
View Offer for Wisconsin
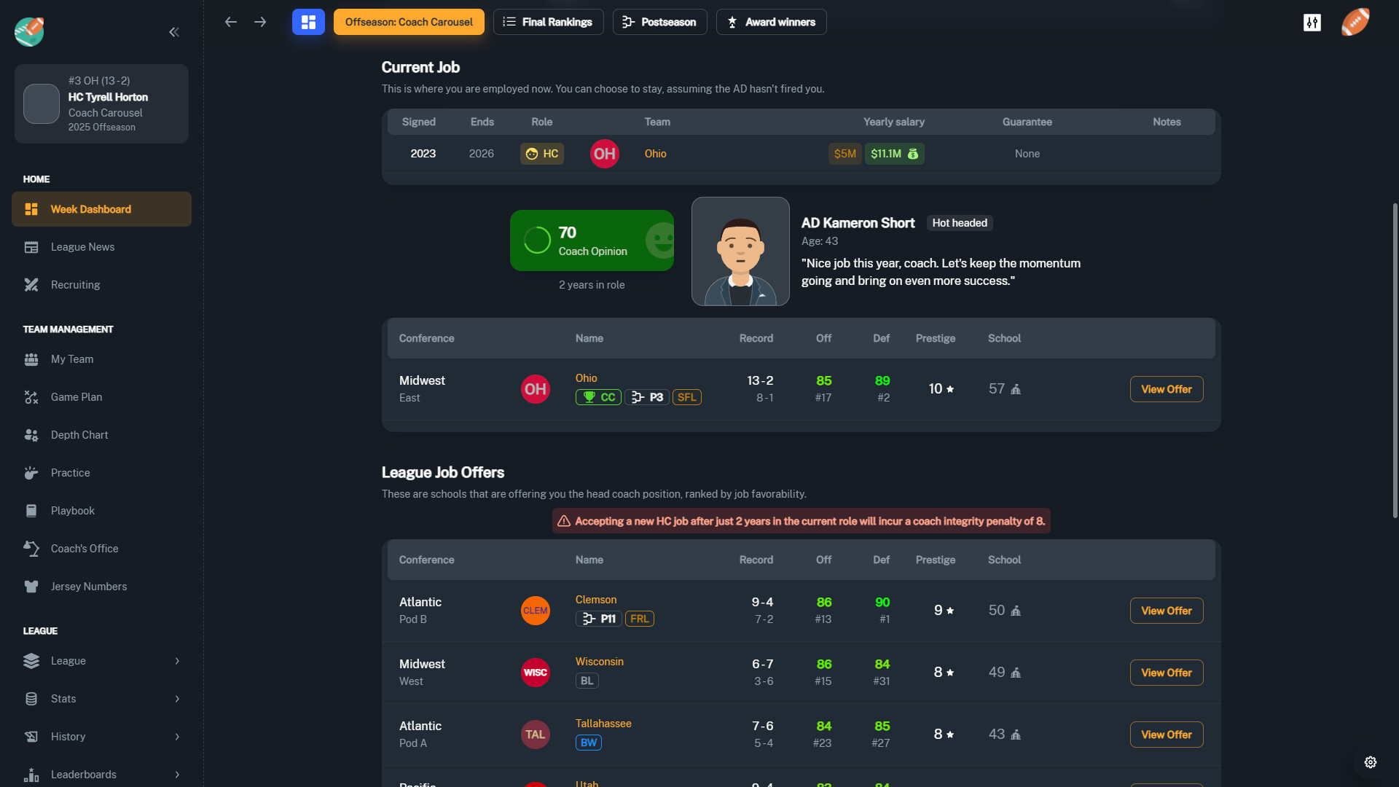click(1166, 672)
